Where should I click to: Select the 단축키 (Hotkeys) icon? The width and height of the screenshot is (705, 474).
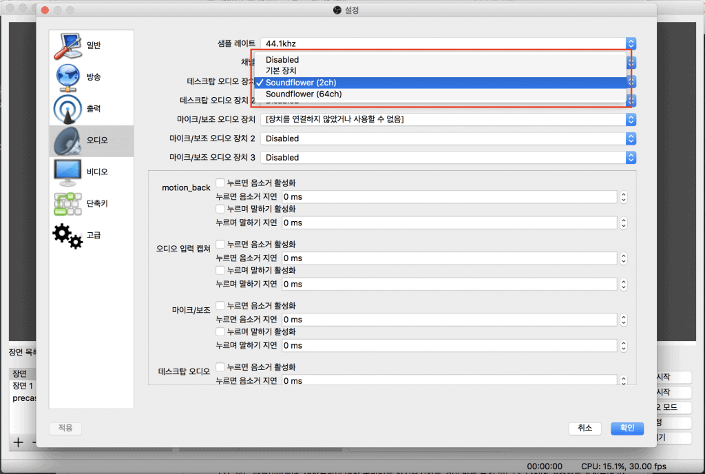point(67,203)
